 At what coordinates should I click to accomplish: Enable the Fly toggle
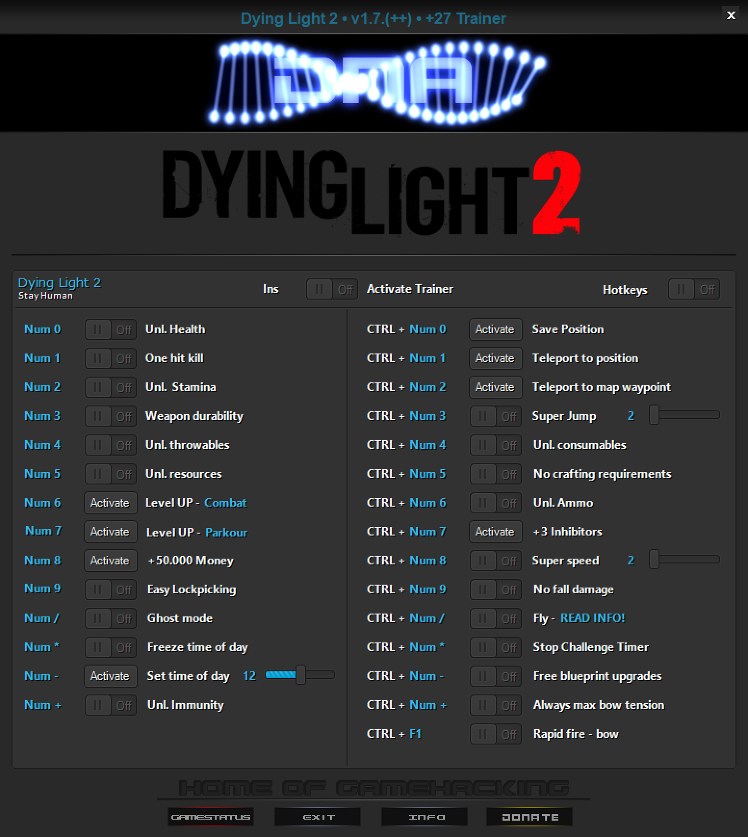[496, 618]
